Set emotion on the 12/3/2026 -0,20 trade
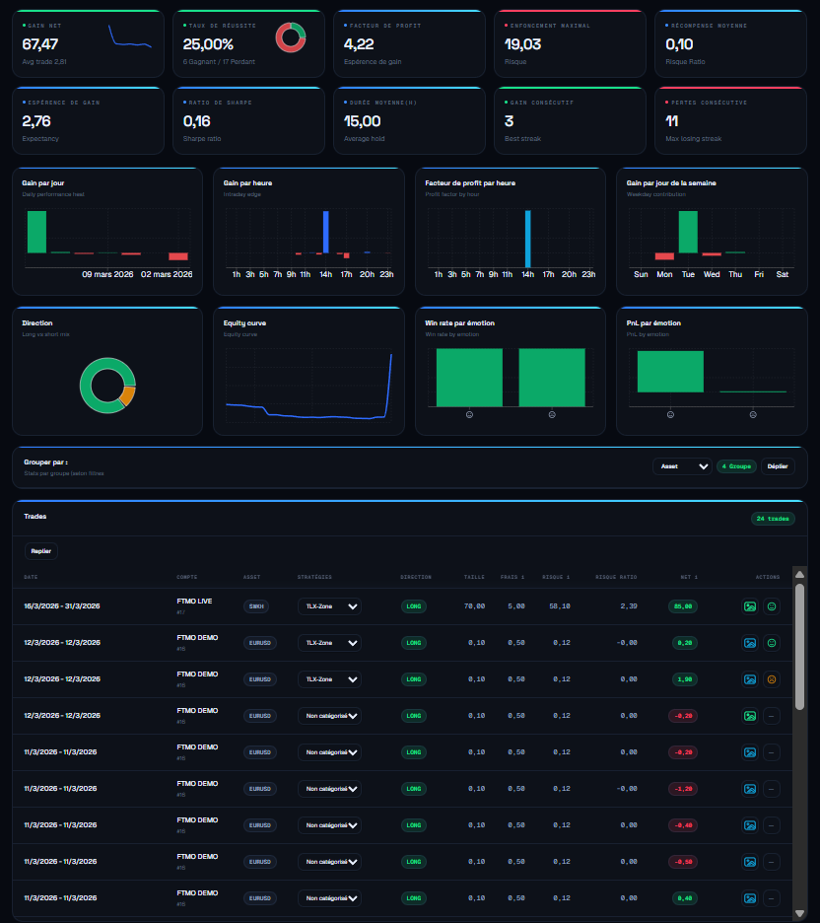 [772, 716]
